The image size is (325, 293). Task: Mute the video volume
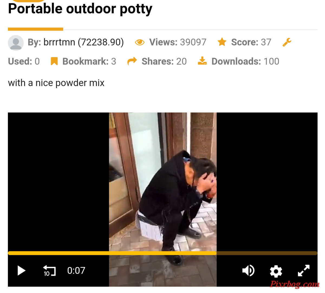coord(248,271)
